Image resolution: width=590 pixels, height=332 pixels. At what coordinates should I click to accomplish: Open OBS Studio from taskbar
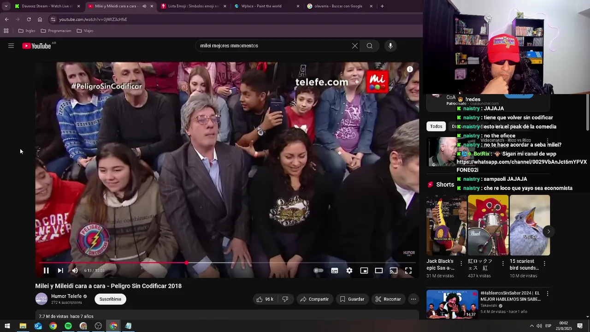[98, 326]
